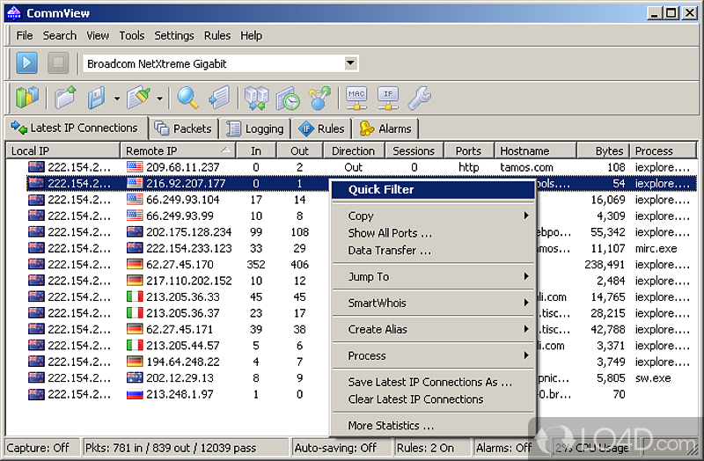Switch to the Packets tab
This screenshot has width=704, height=461.
[184, 128]
